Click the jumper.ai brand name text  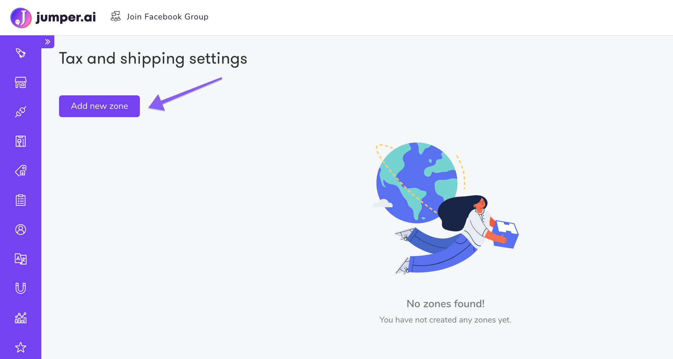[66, 17]
